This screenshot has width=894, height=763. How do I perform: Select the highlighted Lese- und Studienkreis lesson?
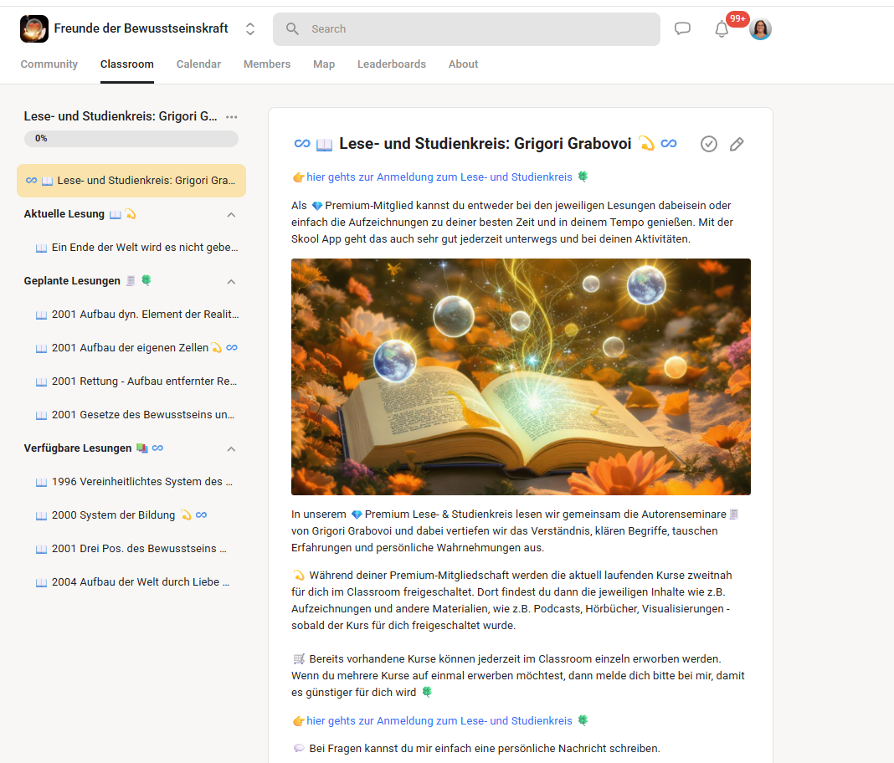point(131,181)
